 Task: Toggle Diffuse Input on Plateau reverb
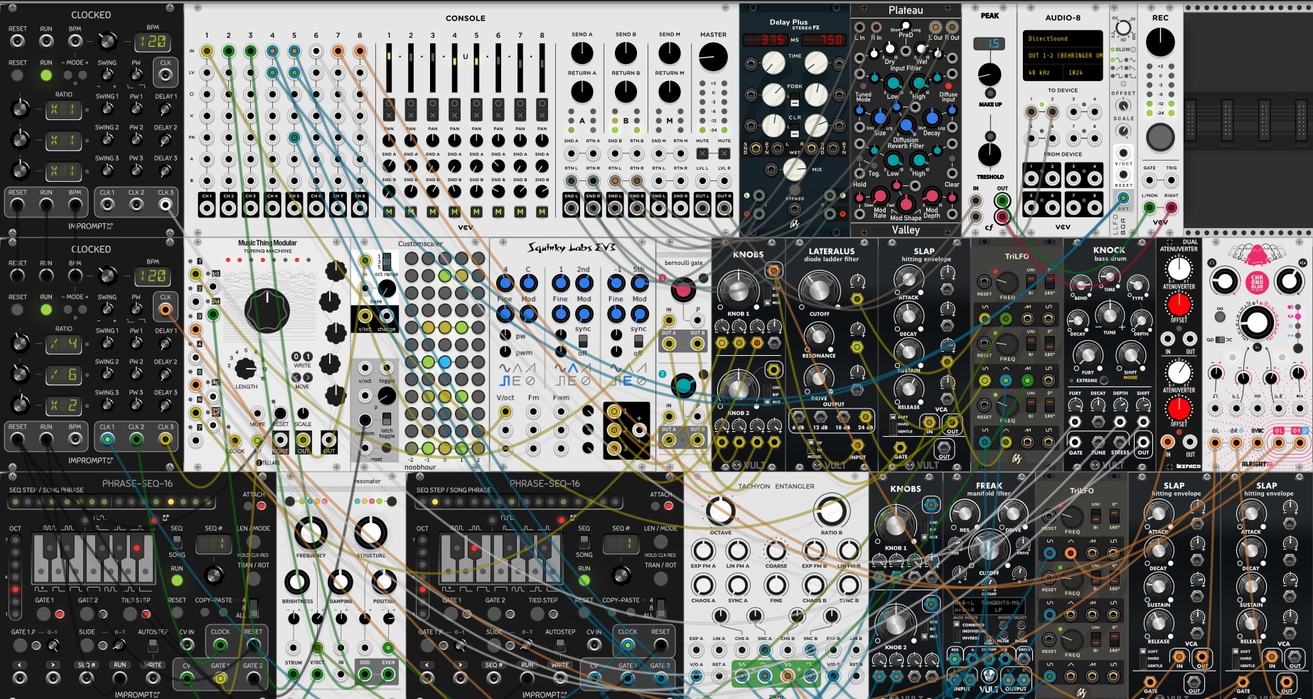pos(948,86)
